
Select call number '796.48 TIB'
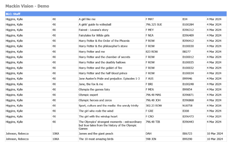tap(153, 122)
